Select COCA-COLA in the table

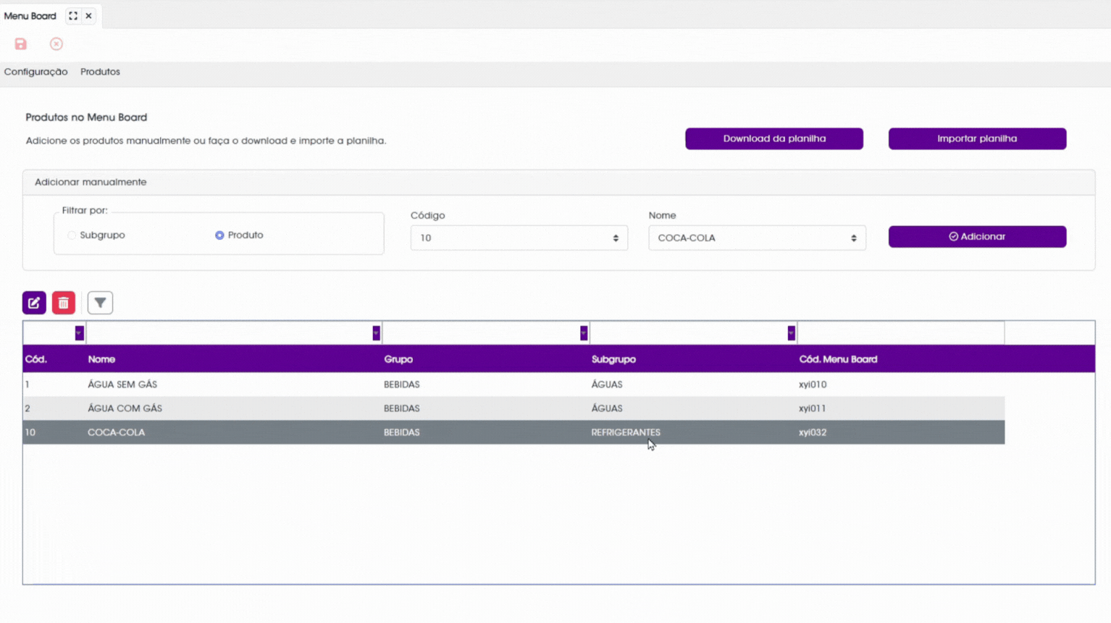116,432
